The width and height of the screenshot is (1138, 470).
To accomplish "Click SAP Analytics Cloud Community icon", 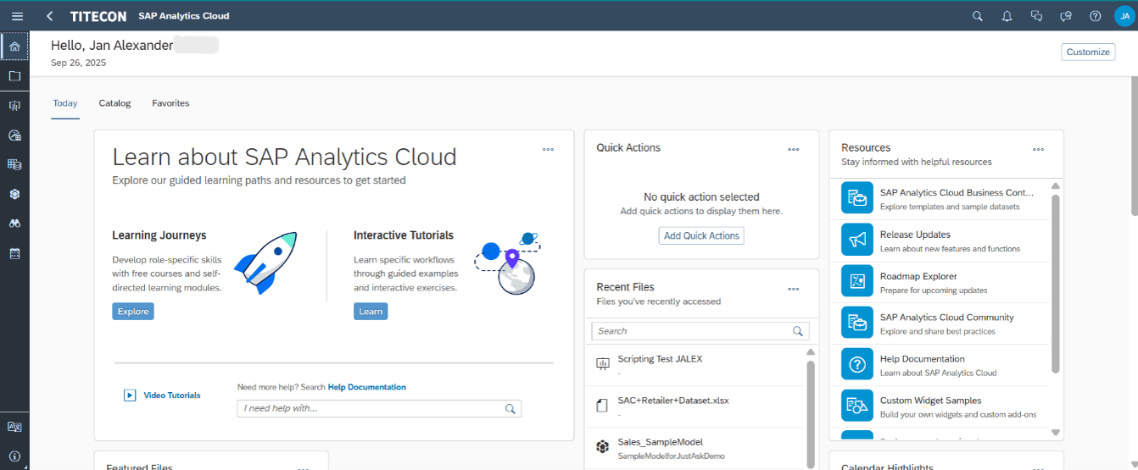I will point(857,323).
